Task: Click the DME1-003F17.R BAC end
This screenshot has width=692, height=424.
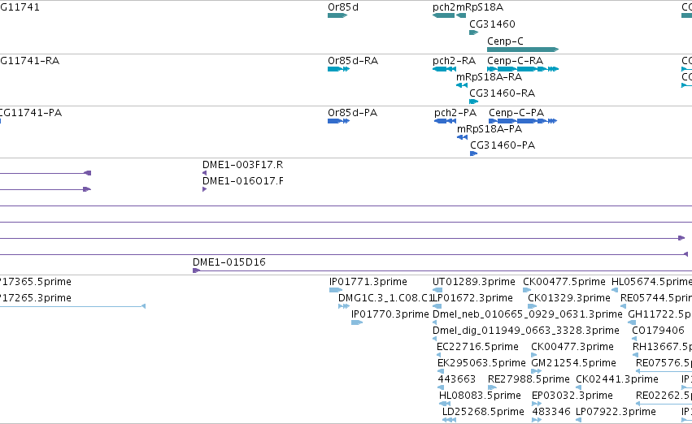Action: point(204,173)
